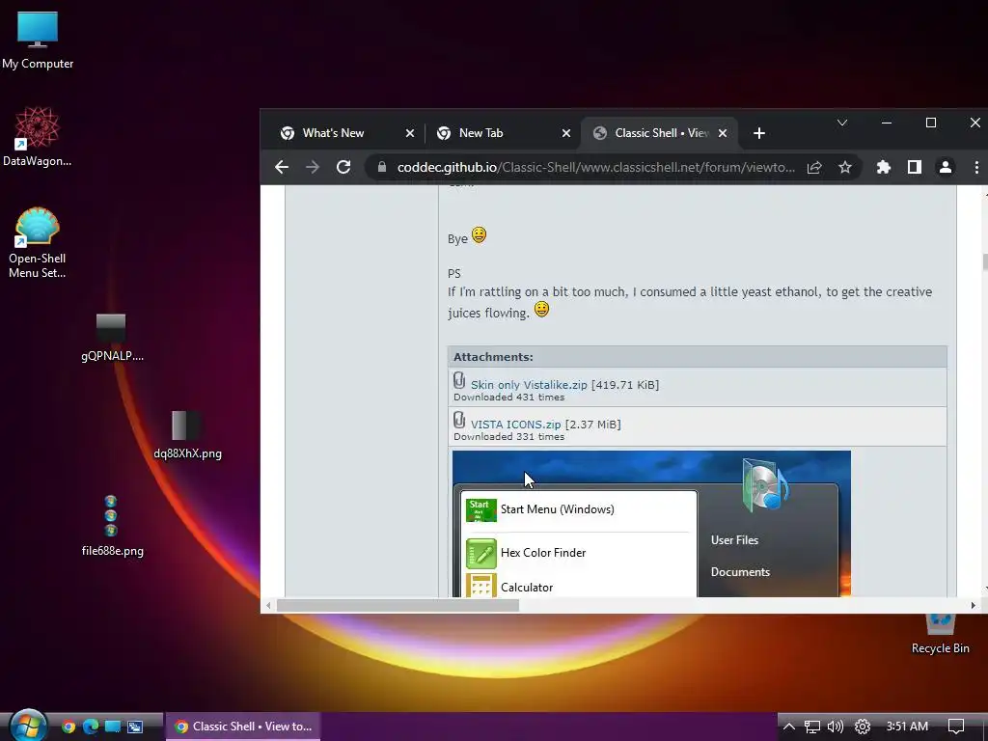Click the smiley emoji after Bye

[x=479, y=235]
